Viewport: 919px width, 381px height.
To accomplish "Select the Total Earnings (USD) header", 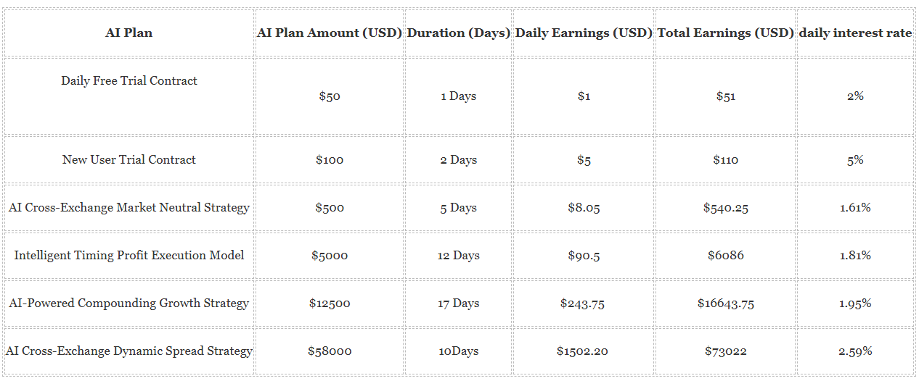I will (x=726, y=33).
